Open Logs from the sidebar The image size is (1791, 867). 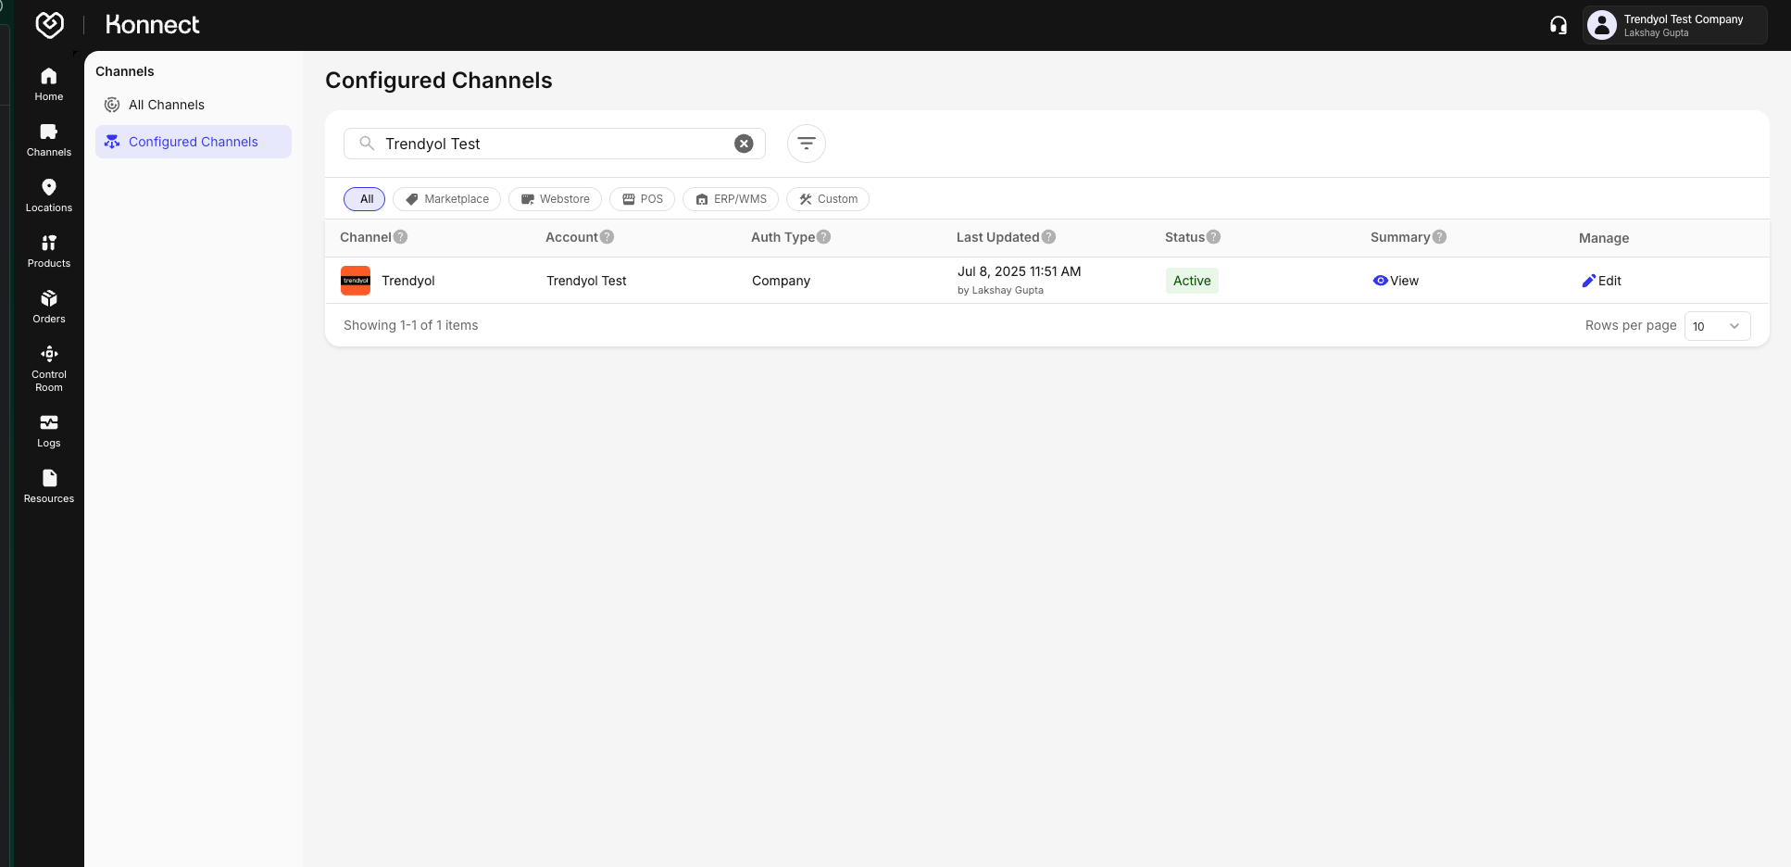(x=49, y=431)
